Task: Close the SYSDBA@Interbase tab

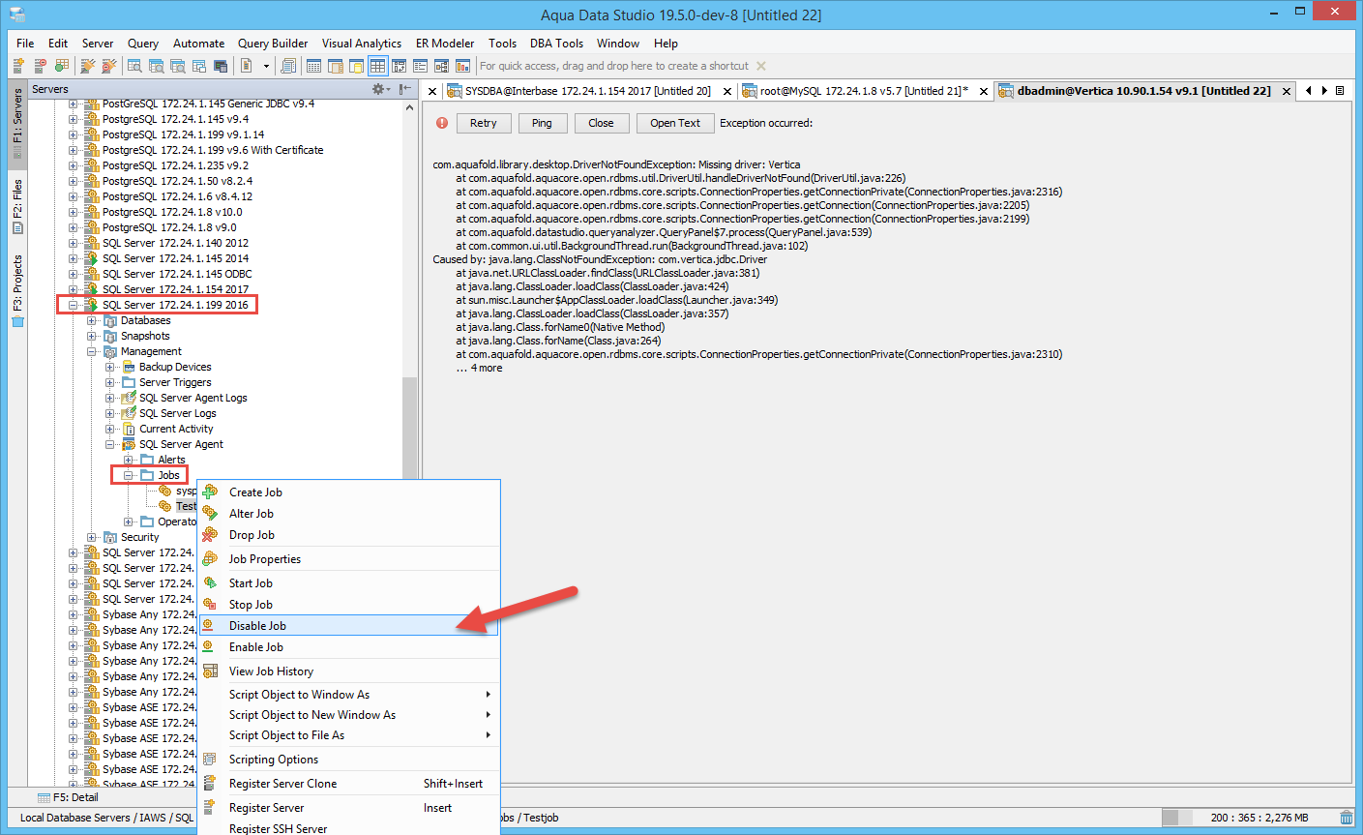Action: click(727, 92)
